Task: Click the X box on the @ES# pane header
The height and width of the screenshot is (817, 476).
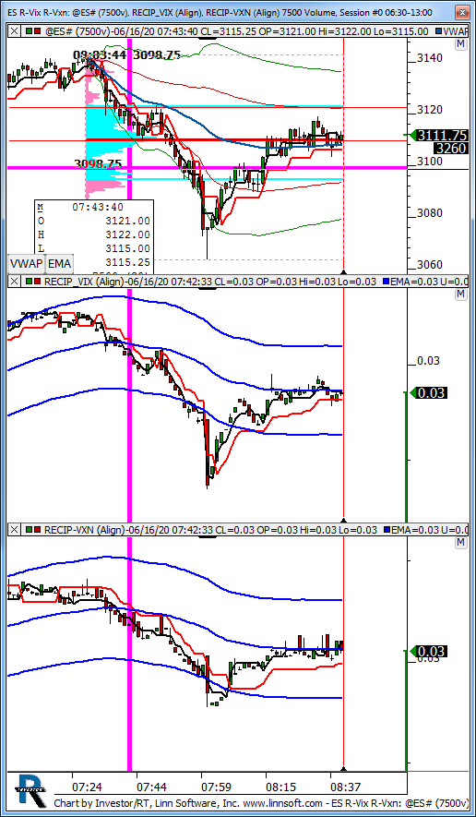Action: (x=14, y=31)
